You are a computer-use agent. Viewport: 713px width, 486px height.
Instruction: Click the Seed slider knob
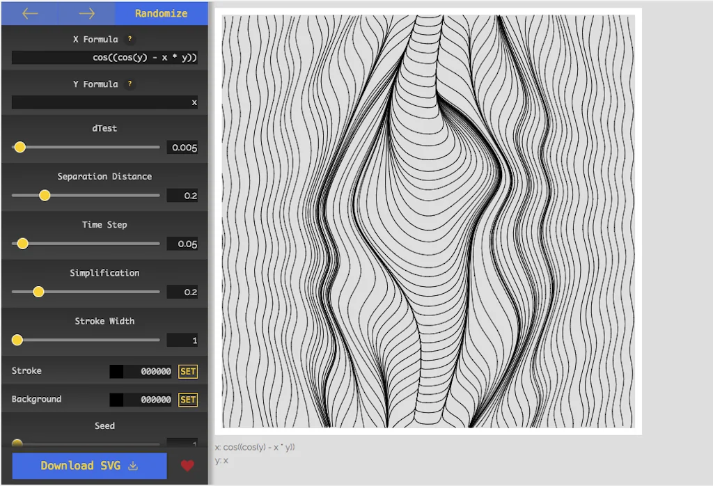click(16, 443)
